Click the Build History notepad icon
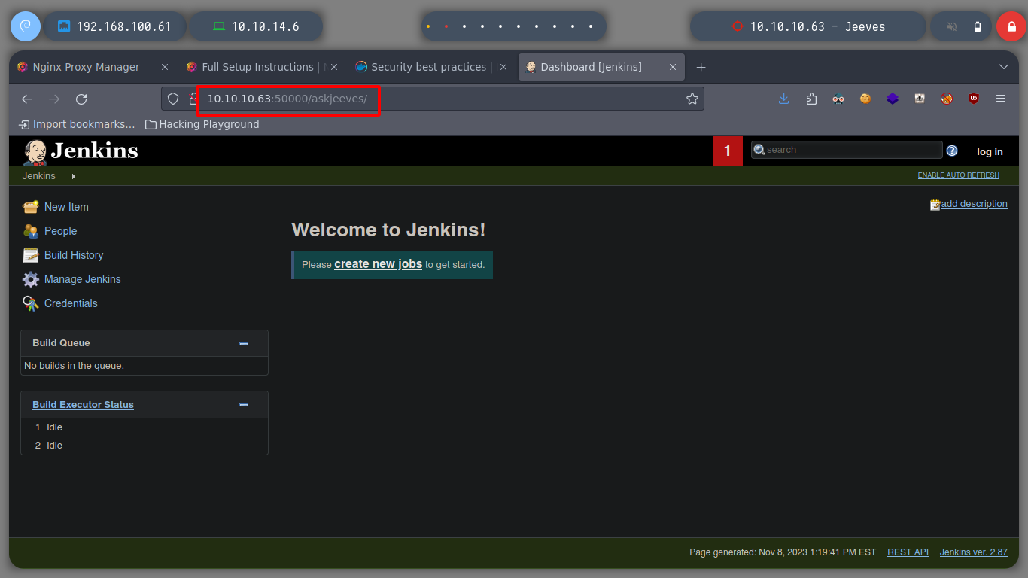 click(x=31, y=255)
